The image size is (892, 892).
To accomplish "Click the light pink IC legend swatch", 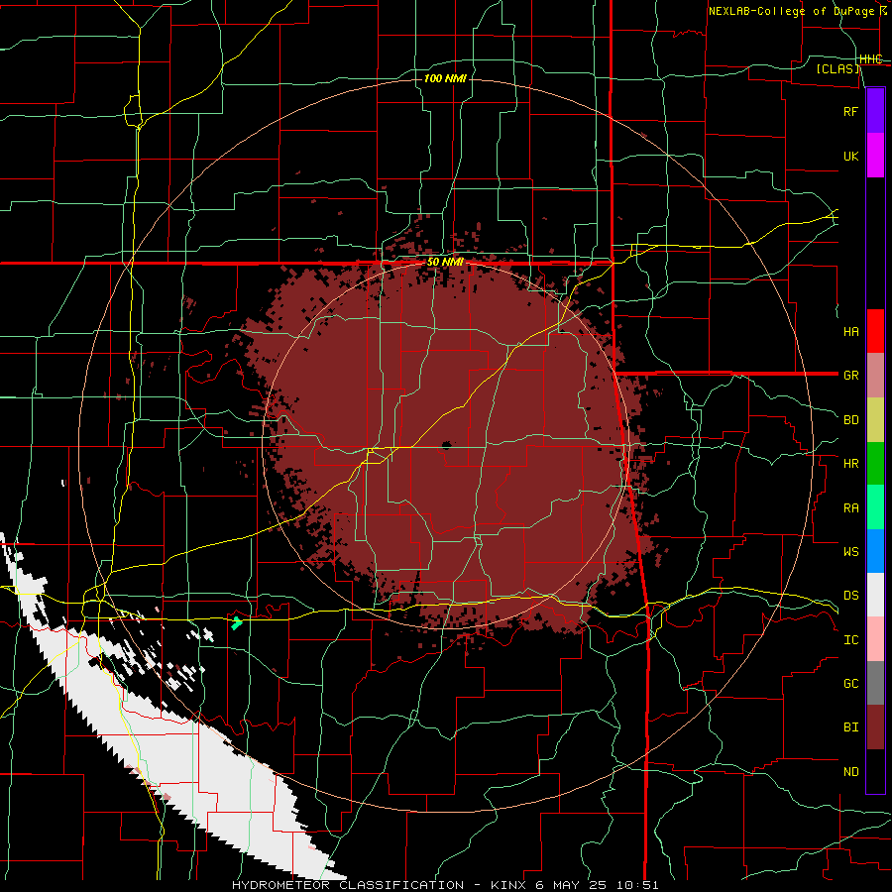I will pyautogui.click(x=875, y=639).
